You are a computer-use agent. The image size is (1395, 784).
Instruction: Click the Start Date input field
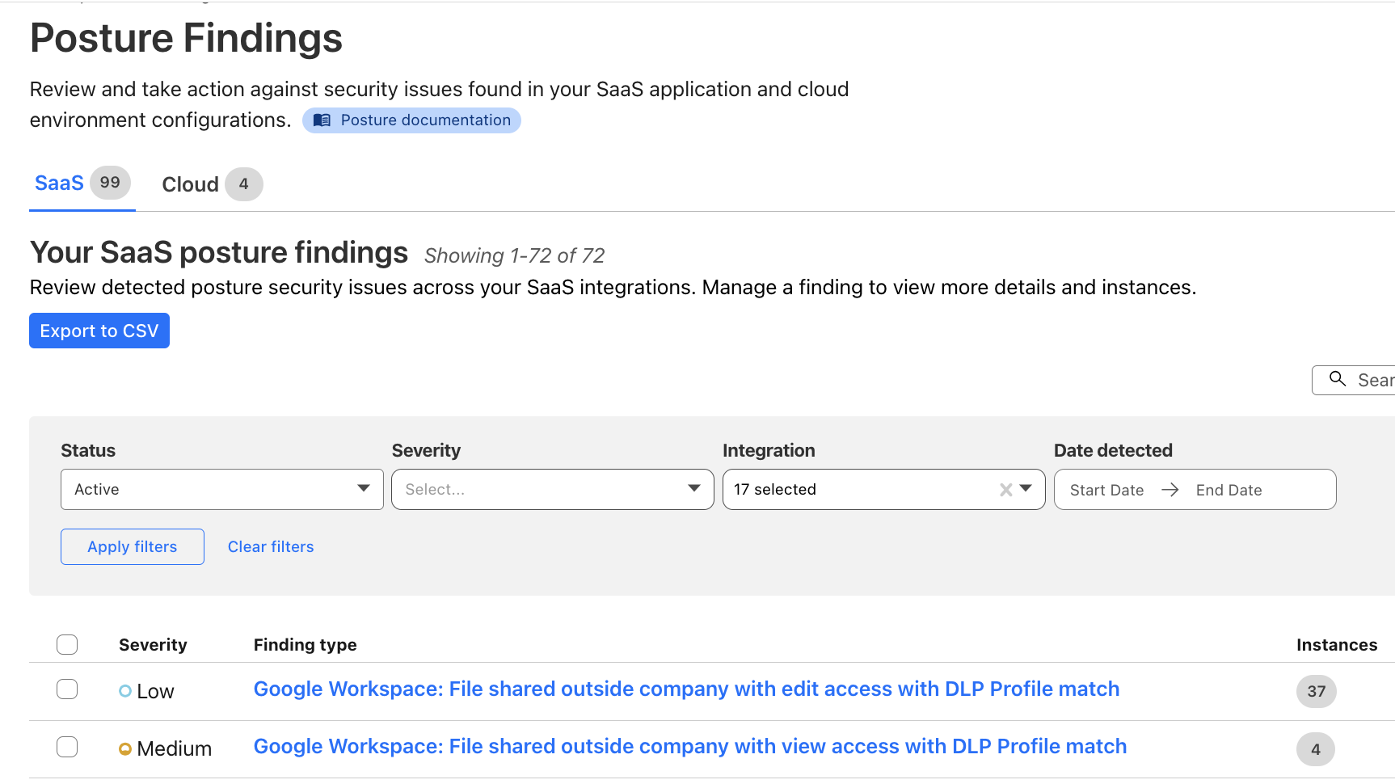click(x=1106, y=490)
